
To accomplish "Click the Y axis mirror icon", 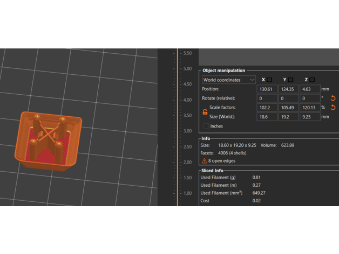I will point(291,80).
